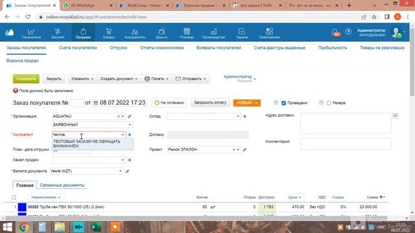Switch to Счета покупателям tab
The image size is (415, 233).
(78, 48)
